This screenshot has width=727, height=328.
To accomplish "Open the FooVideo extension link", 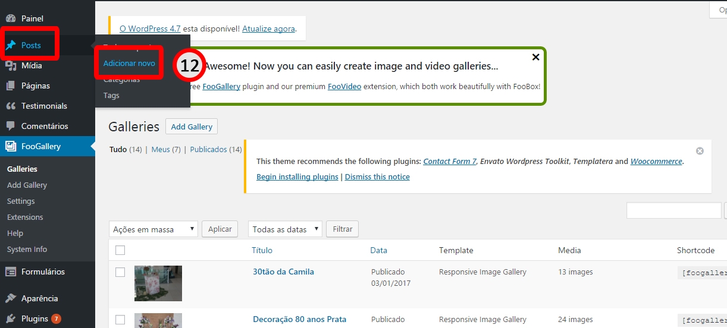I will 344,86.
